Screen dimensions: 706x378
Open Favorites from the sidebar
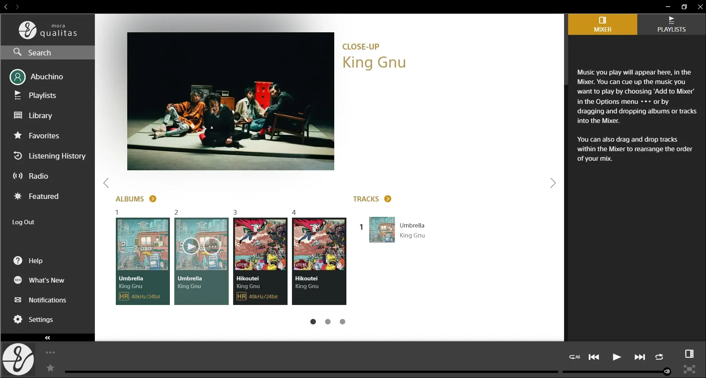click(x=36, y=136)
